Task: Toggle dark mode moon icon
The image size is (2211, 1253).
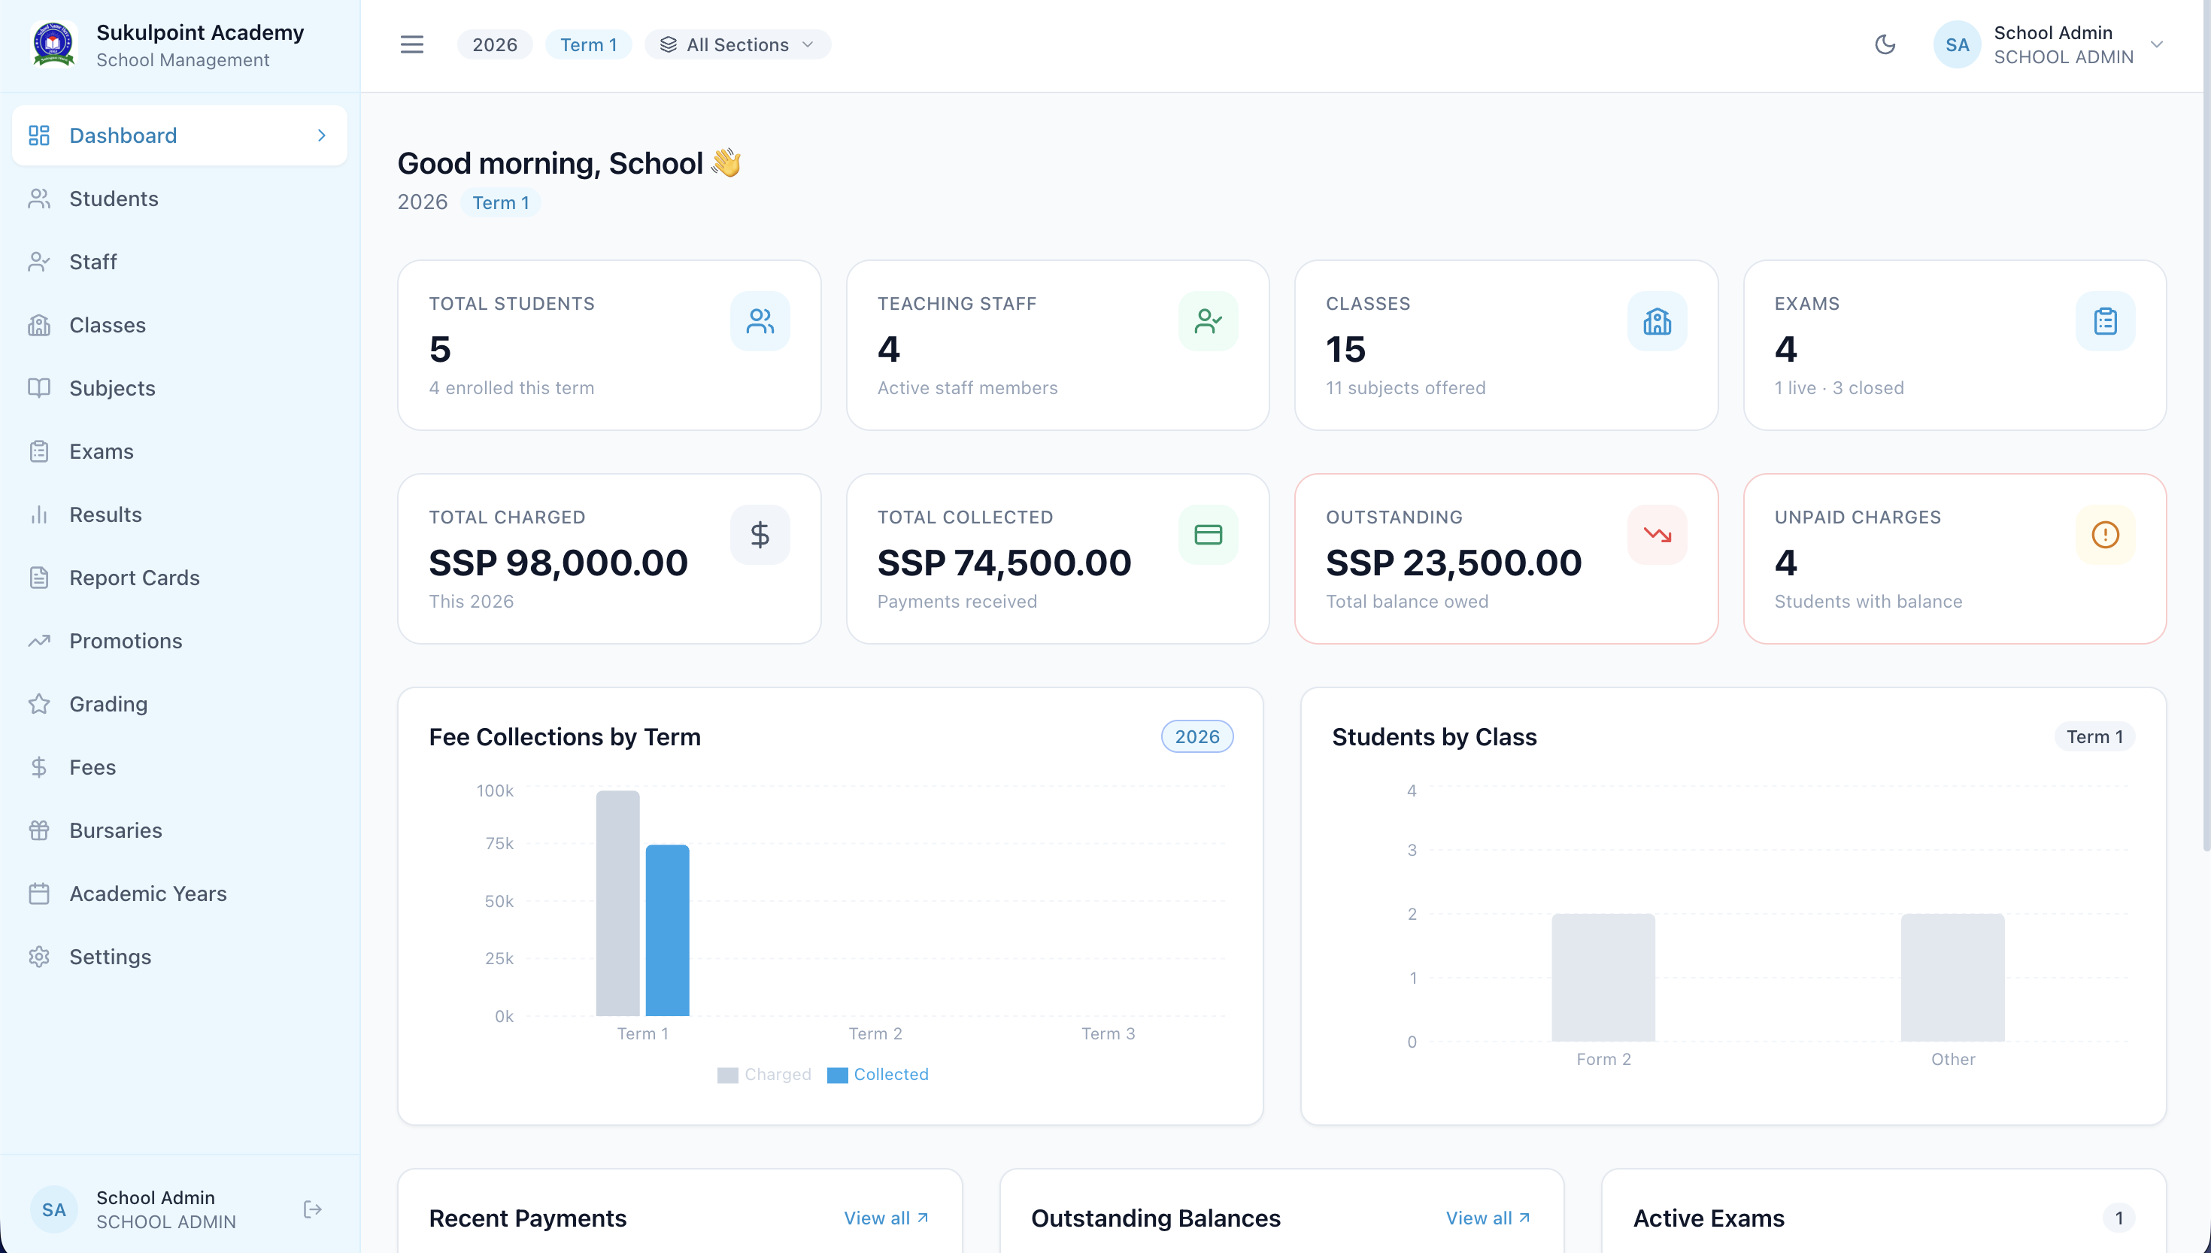Action: point(1884,45)
